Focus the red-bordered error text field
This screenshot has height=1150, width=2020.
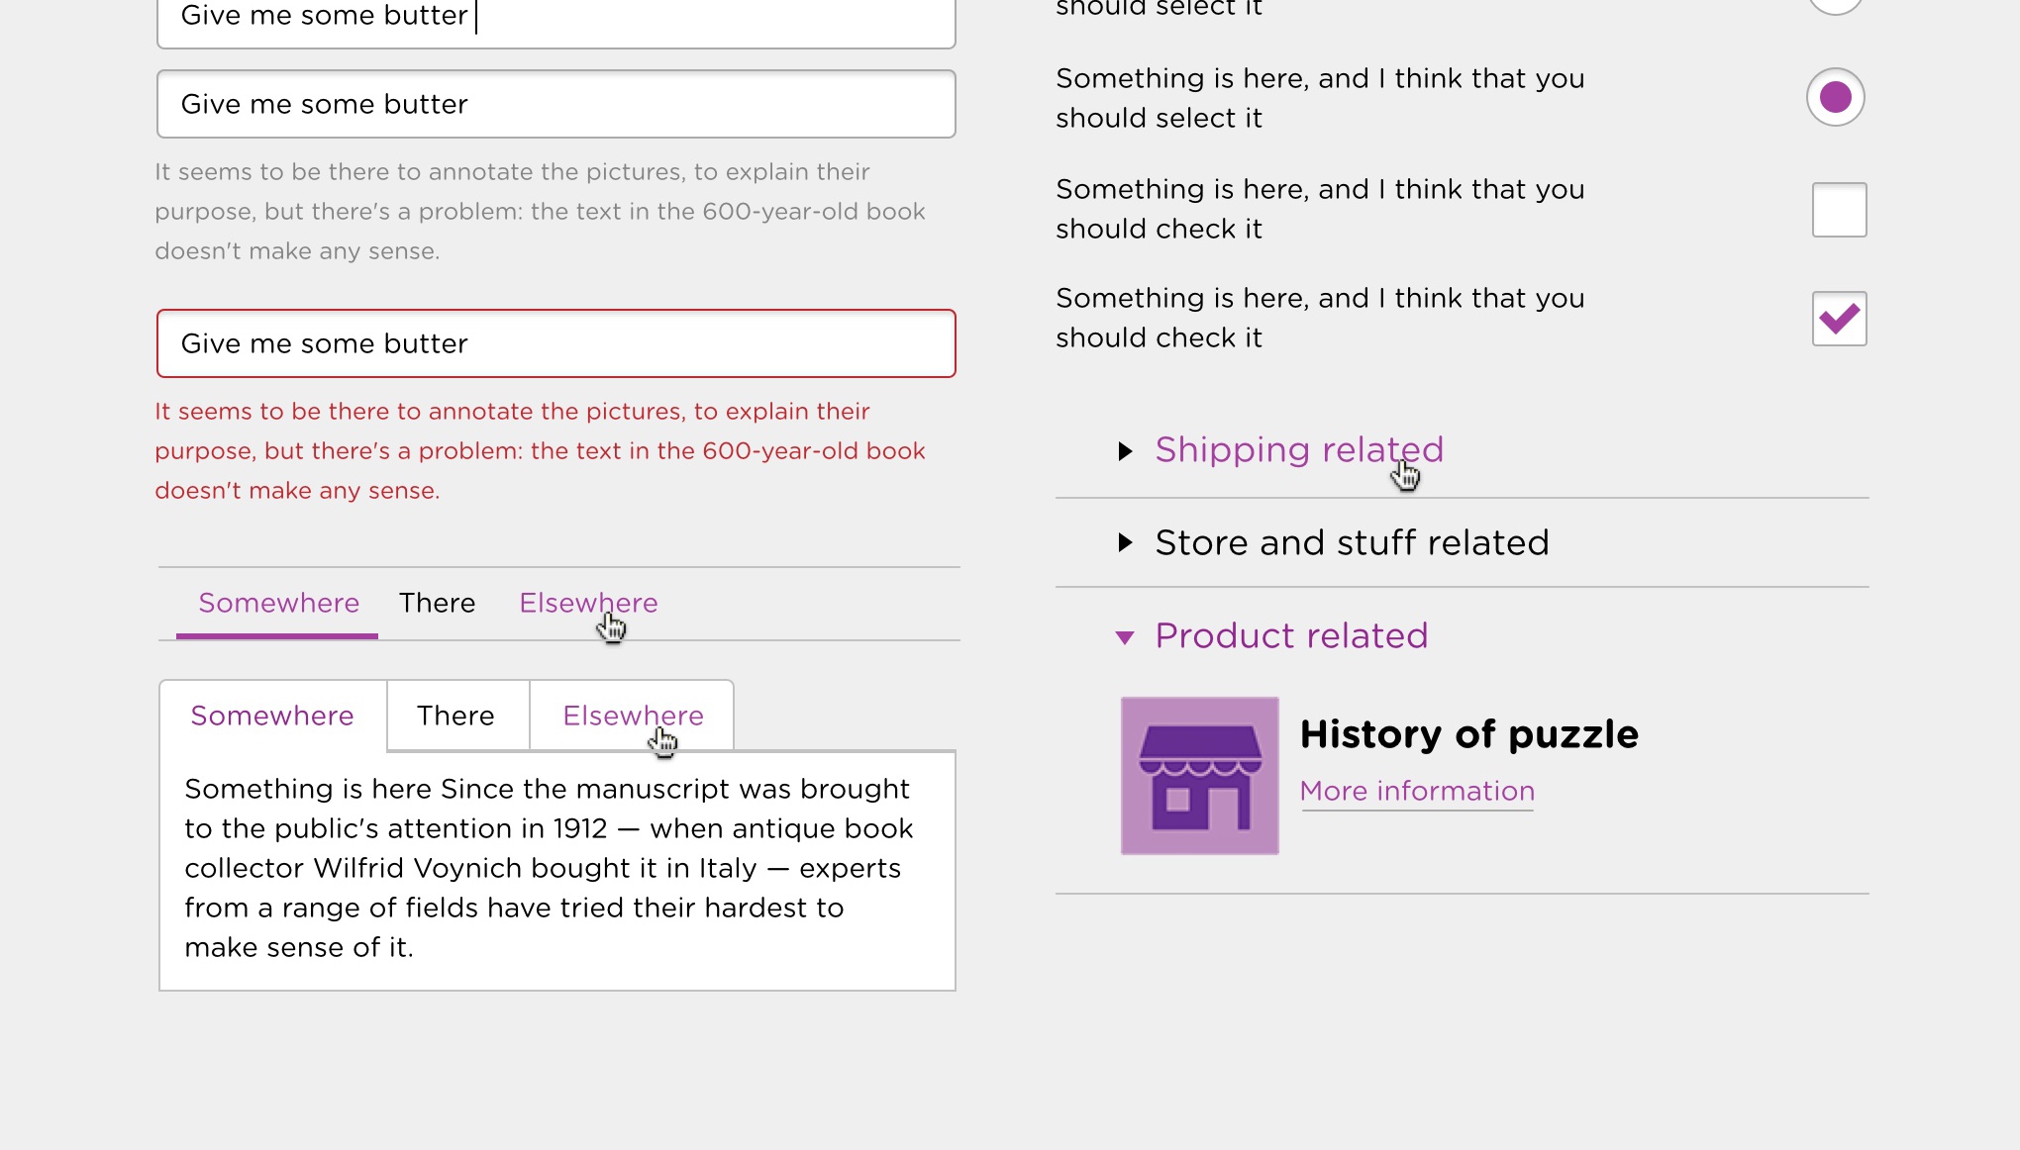coord(555,343)
